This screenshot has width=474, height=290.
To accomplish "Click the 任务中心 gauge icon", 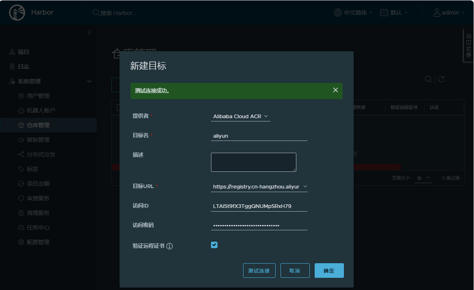I will [x=21, y=227].
